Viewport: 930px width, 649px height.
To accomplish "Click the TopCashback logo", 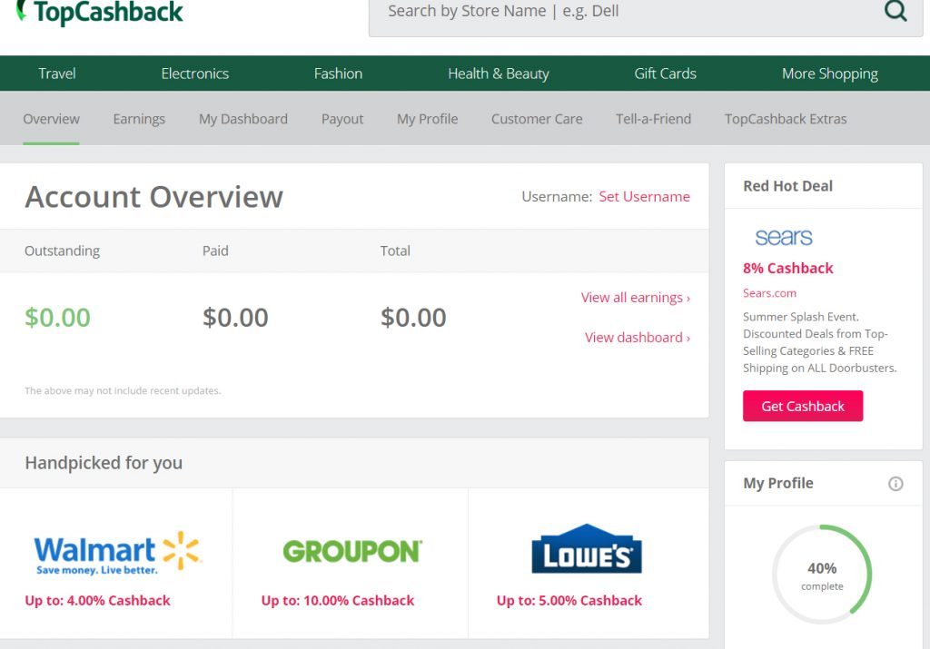I will pyautogui.click(x=100, y=12).
